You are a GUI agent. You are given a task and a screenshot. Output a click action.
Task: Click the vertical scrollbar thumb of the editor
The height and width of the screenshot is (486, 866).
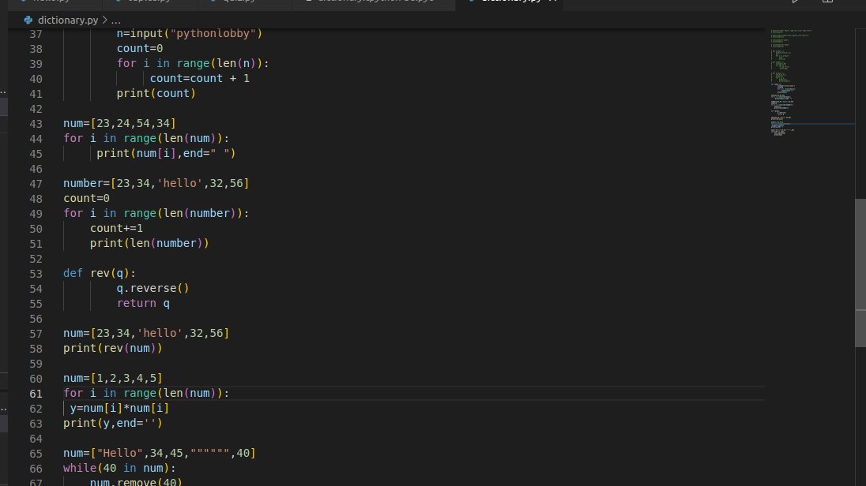click(860, 272)
